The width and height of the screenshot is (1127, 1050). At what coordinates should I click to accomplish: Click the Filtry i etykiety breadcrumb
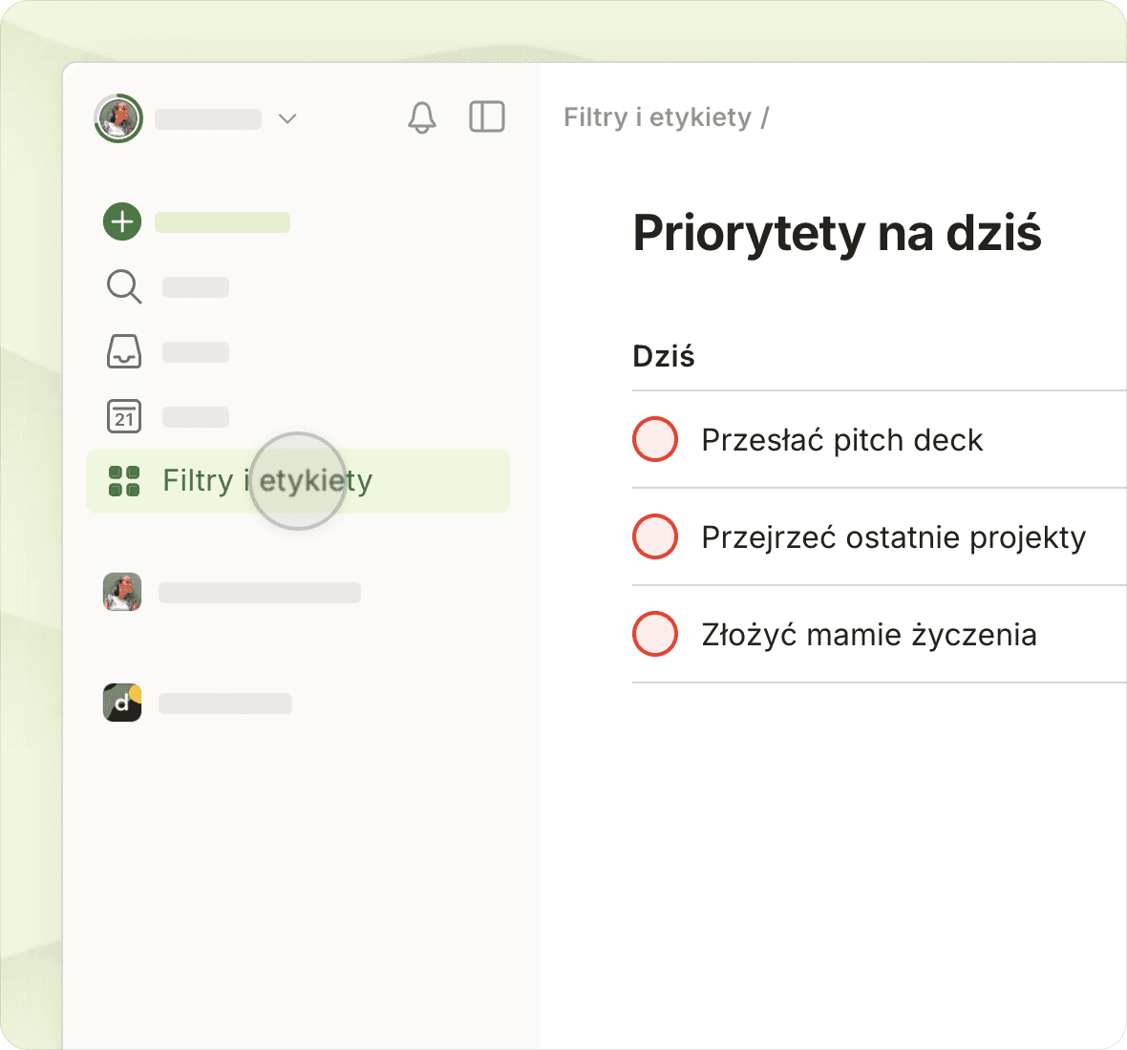pos(657,117)
